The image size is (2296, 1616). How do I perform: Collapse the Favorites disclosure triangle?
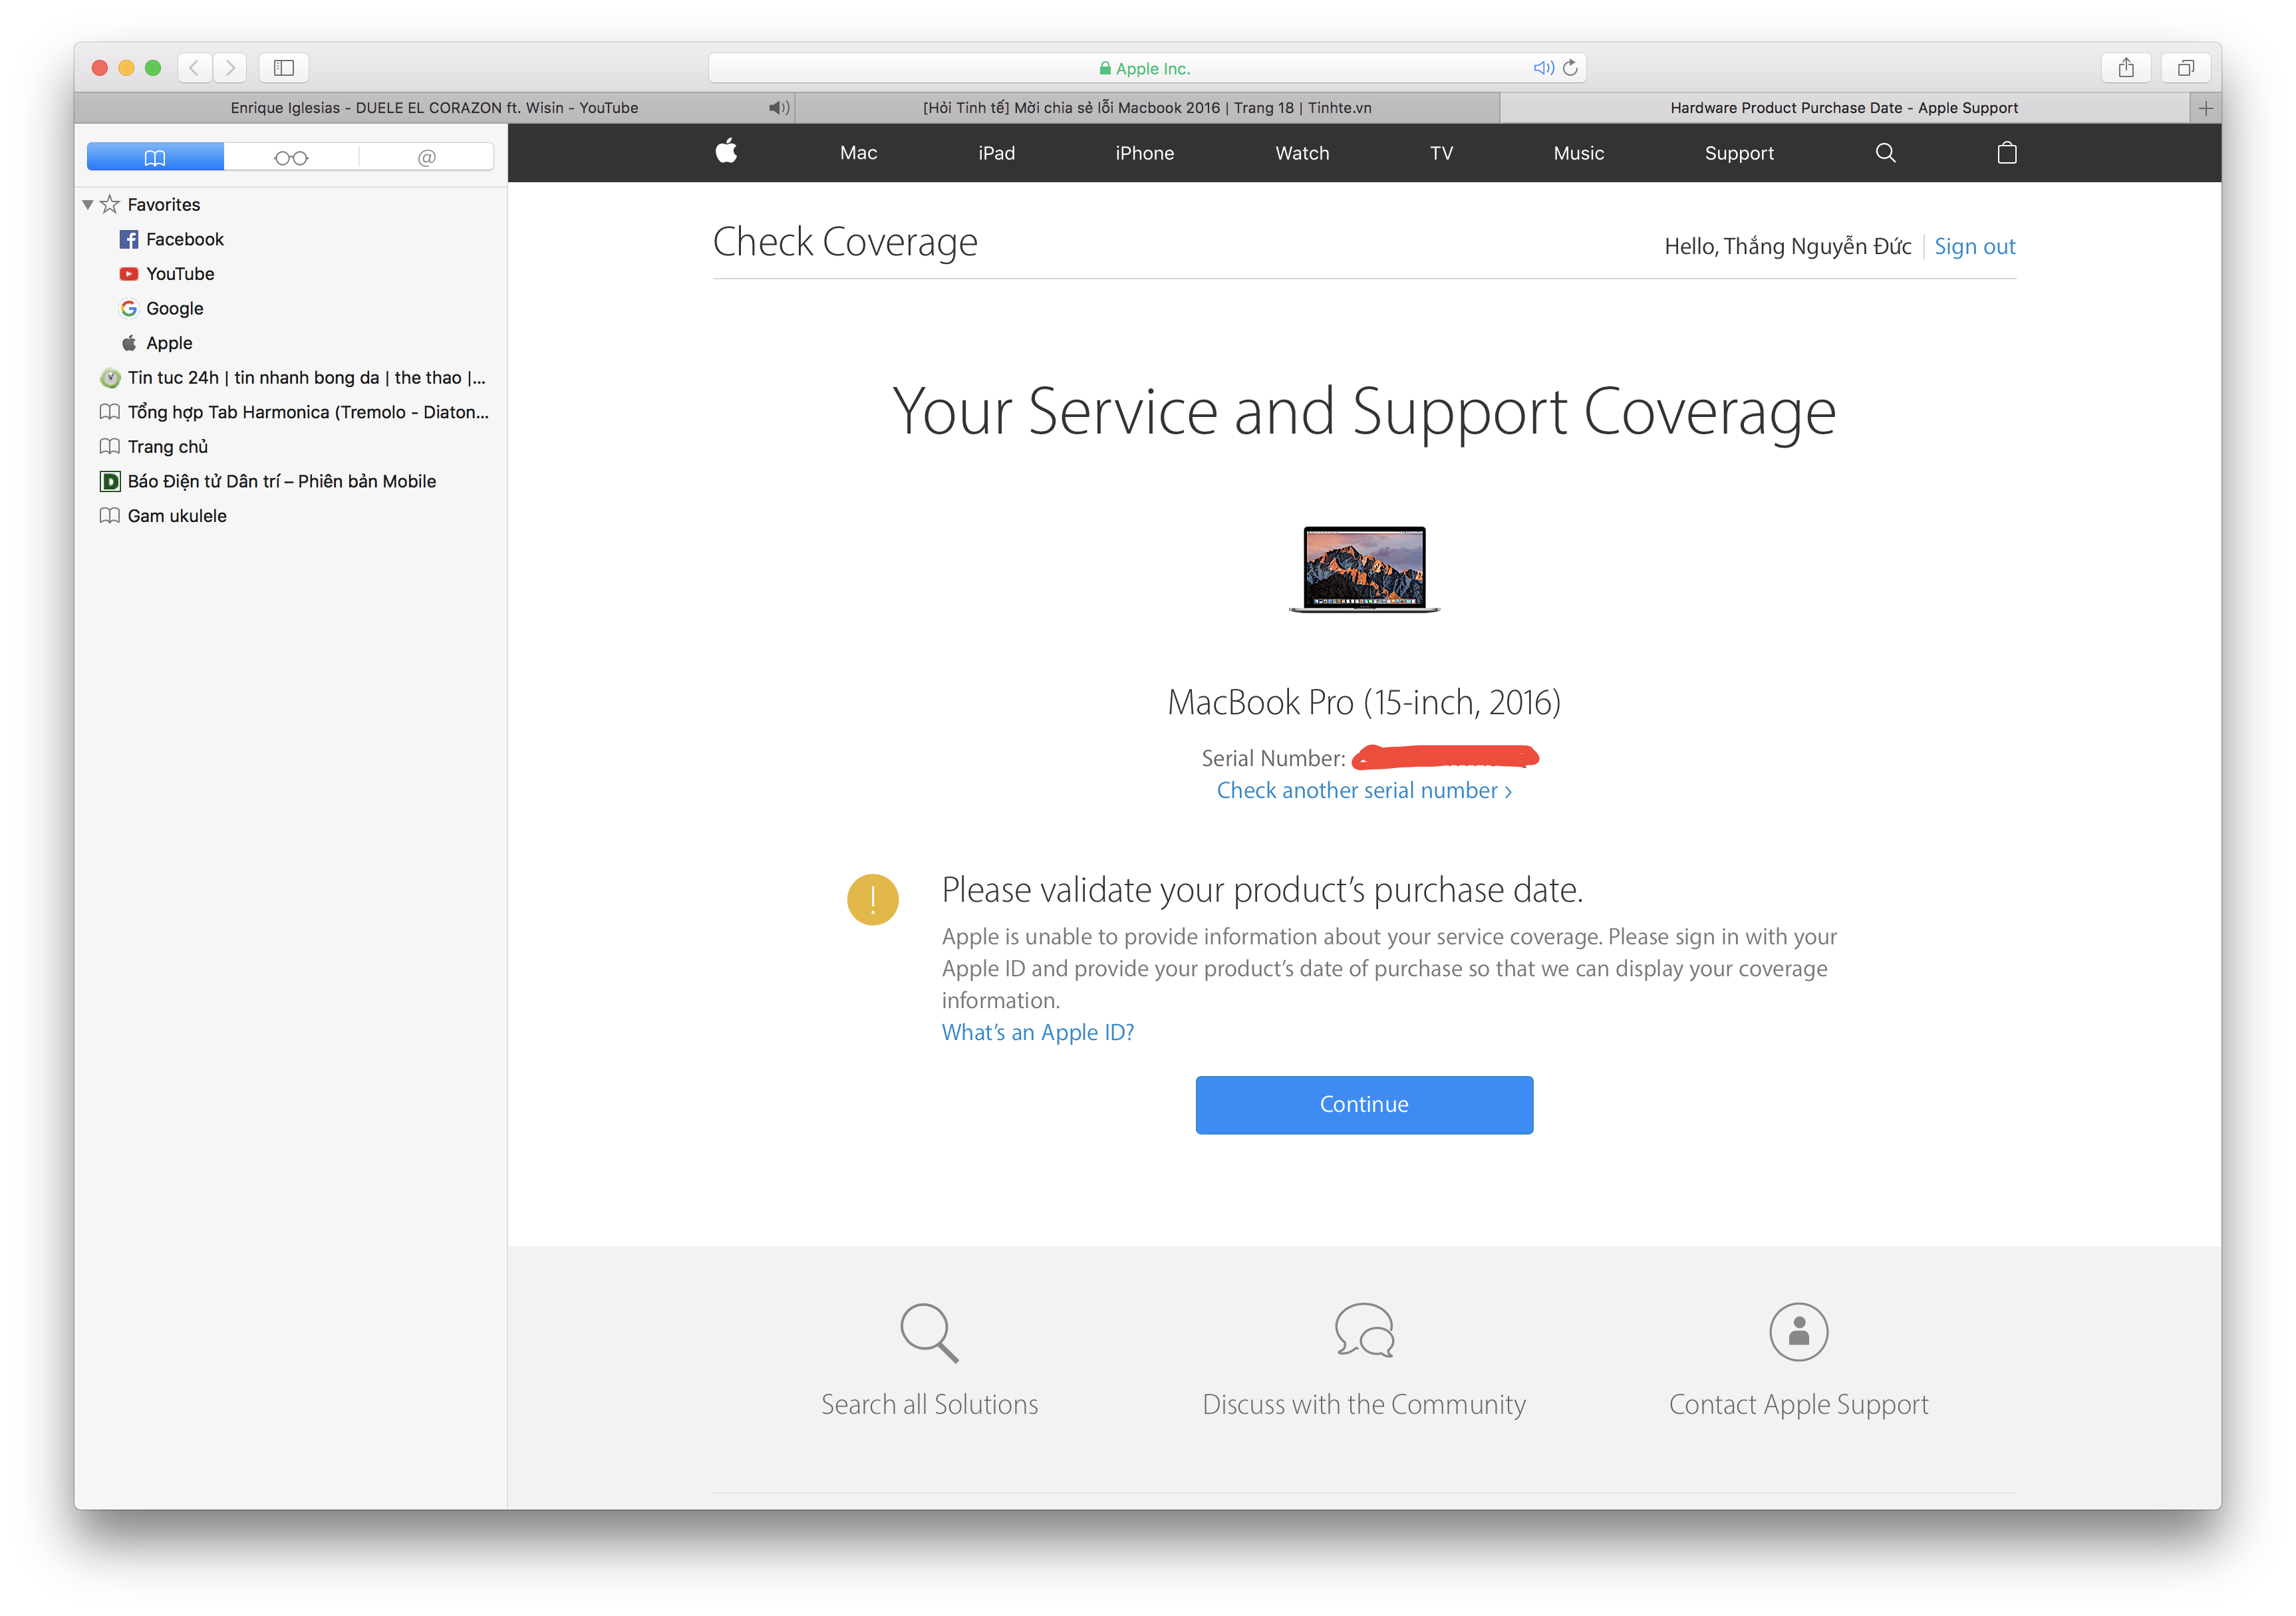point(88,205)
